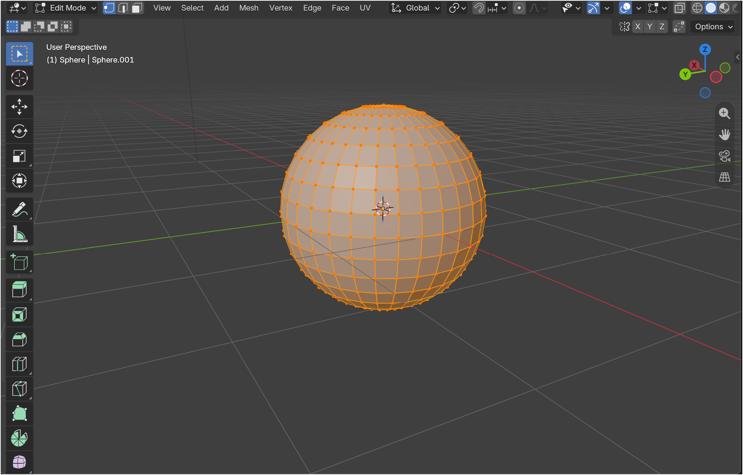This screenshot has height=475, width=743.
Task: Activate the Bevel tool
Action: (19, 340)
